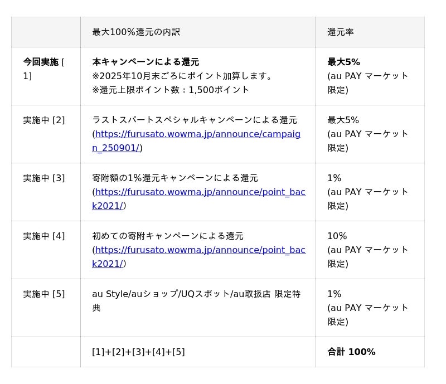This screenshot has width=446, height=384.
Task: Select the 実施中 [4] row label
Action: click(x=44, y=236)
